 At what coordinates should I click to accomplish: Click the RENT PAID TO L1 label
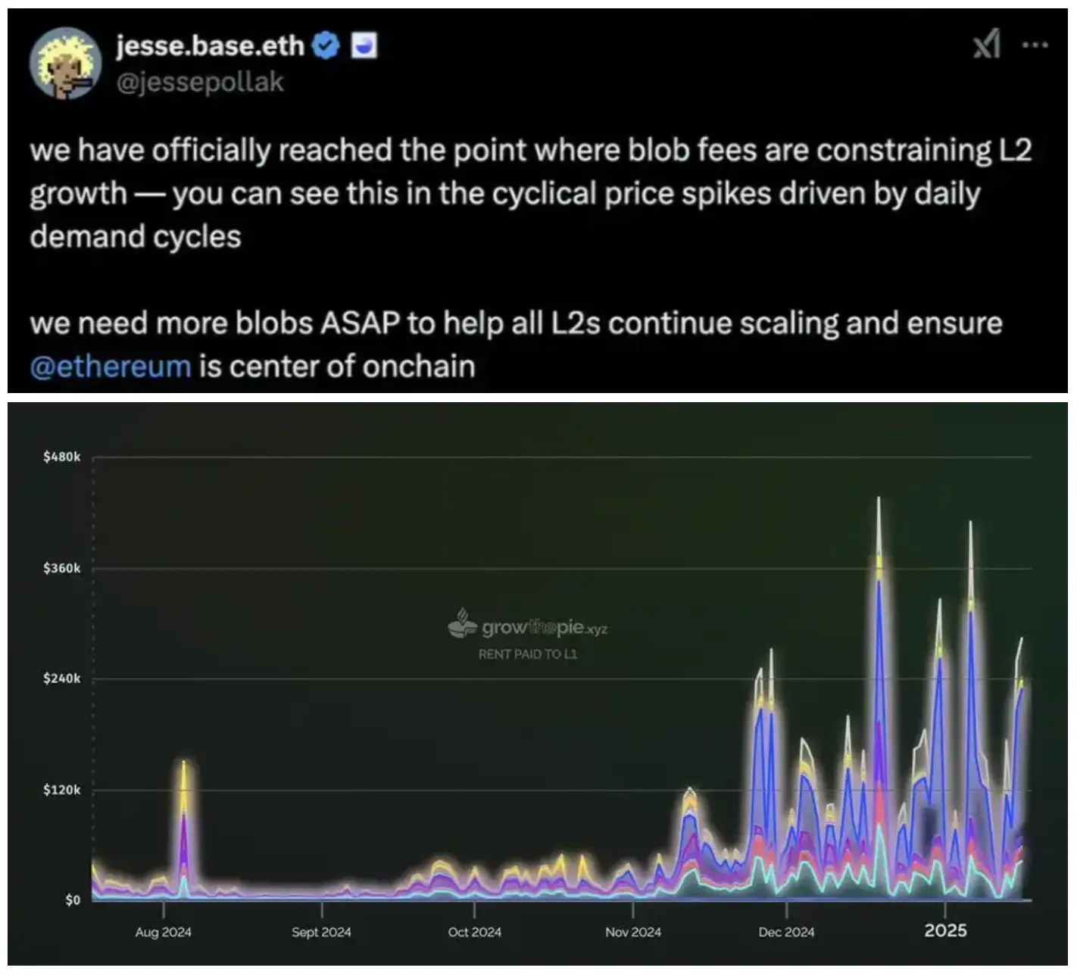tap(527, 654)
